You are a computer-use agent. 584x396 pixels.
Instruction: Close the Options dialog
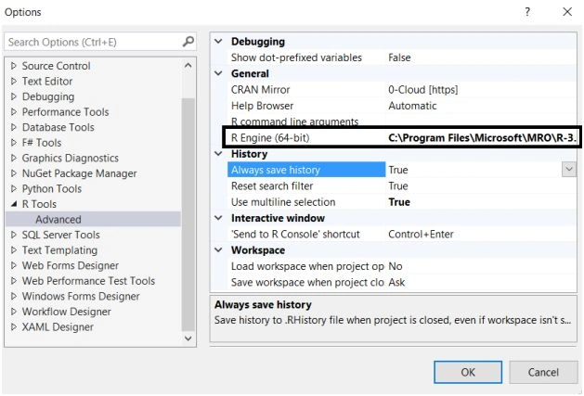pyautogui.click(x=567, y=12)
